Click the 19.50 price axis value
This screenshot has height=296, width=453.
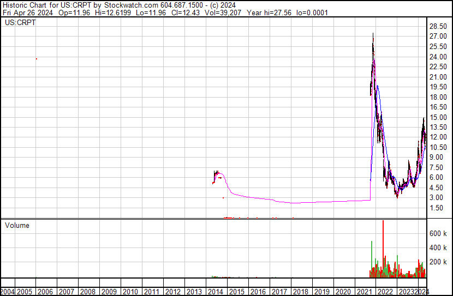438,87
